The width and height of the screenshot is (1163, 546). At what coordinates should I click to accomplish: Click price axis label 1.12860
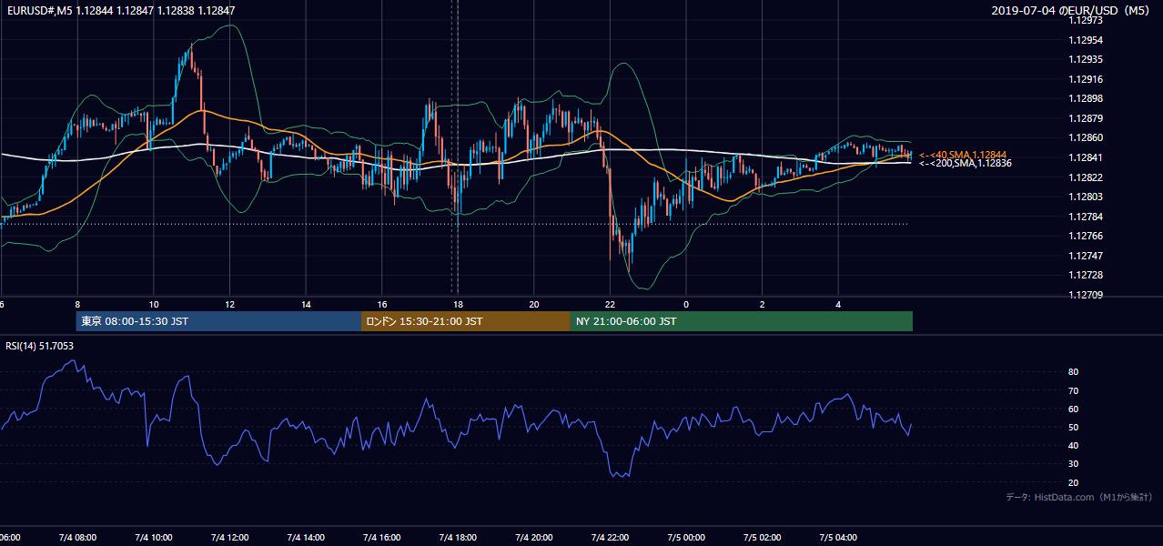point(1085,138)
